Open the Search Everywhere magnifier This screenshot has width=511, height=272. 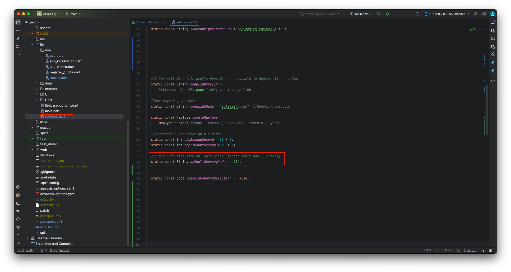point(475,14)
